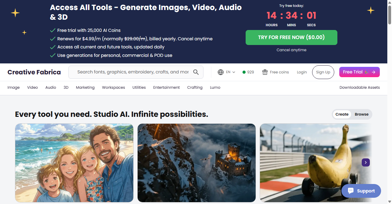
Task: Open the Utilities menu
Action: 139,87
